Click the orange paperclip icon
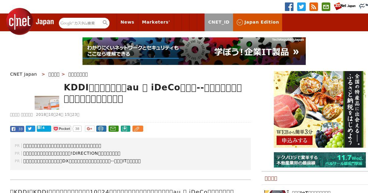 click(x=138, y=129)
